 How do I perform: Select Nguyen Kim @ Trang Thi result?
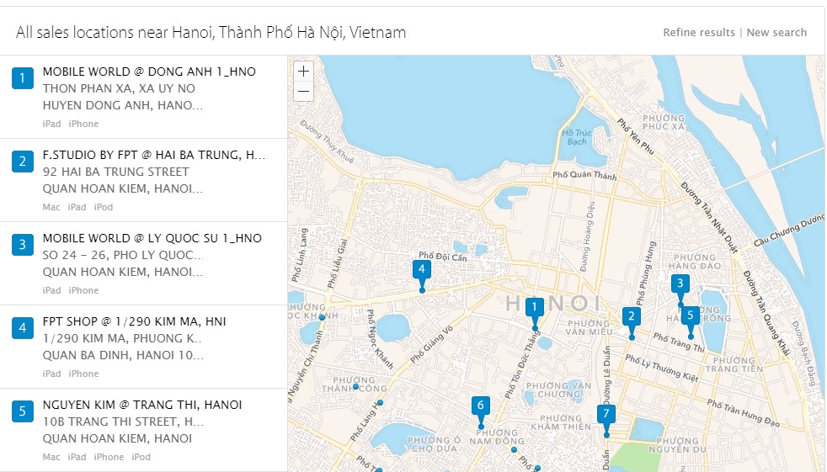(141, 406)
